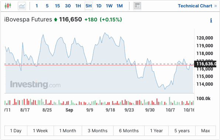Viewport: 220px width, 140px height.
Task: Click the iBovespa Futures title
Action: [28, 20]
